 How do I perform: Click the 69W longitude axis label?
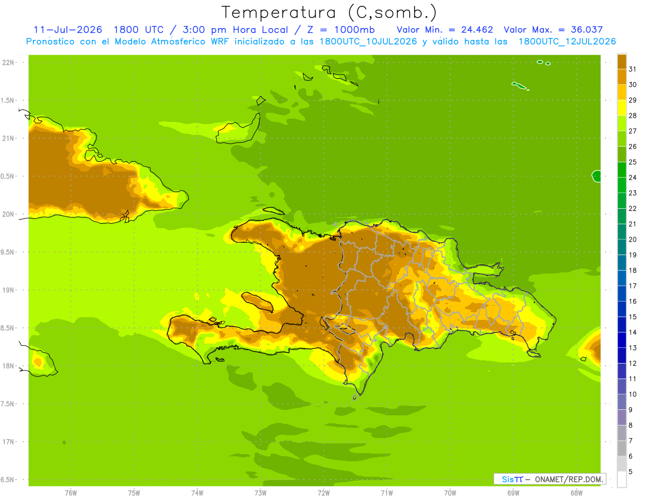513,492
